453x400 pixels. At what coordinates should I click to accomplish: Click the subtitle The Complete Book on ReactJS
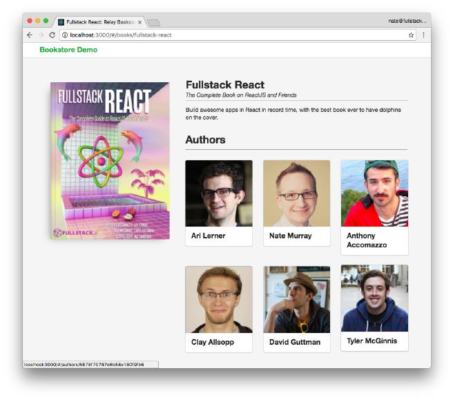coord(241,95)
